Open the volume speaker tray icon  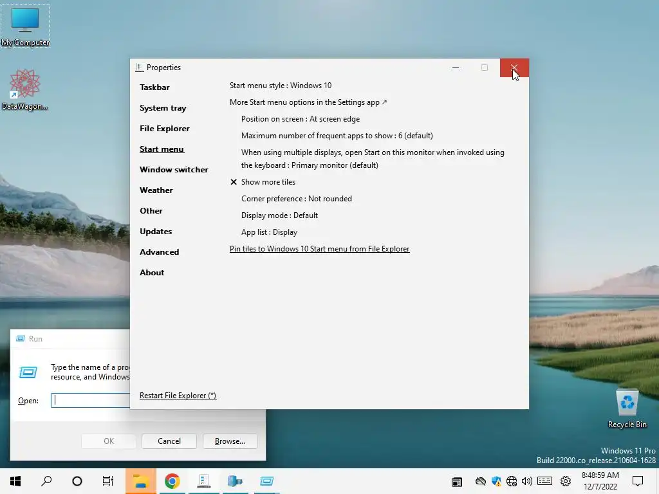click(526, 481)
